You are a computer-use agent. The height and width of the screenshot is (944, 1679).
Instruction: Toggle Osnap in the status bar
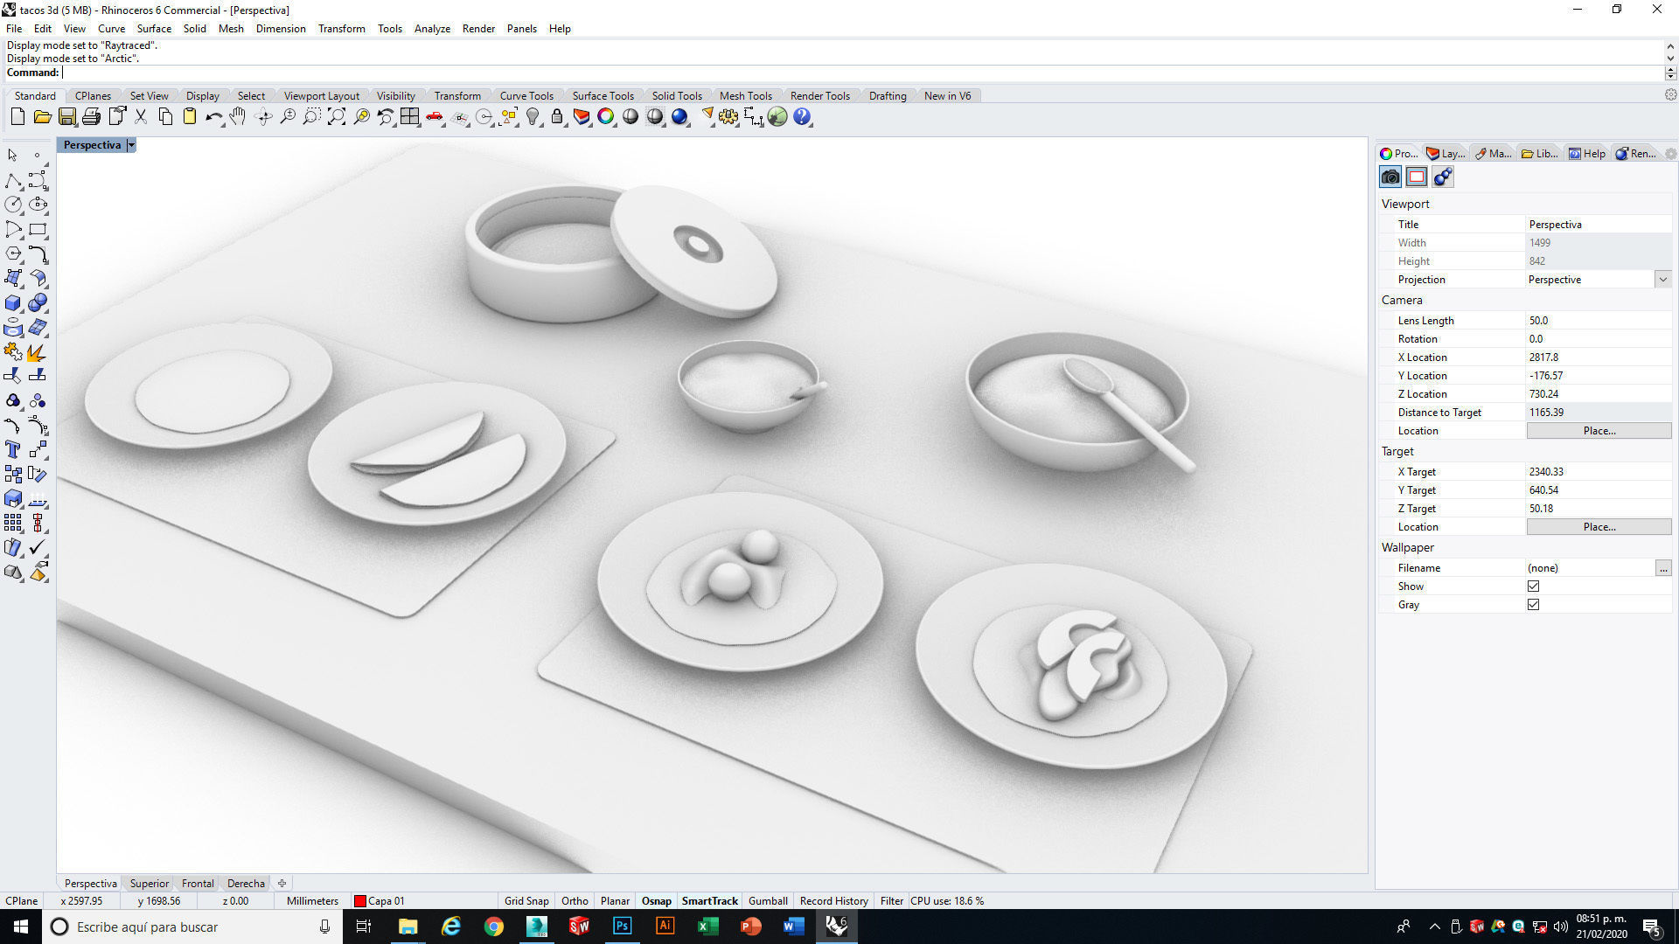(656, 901)
